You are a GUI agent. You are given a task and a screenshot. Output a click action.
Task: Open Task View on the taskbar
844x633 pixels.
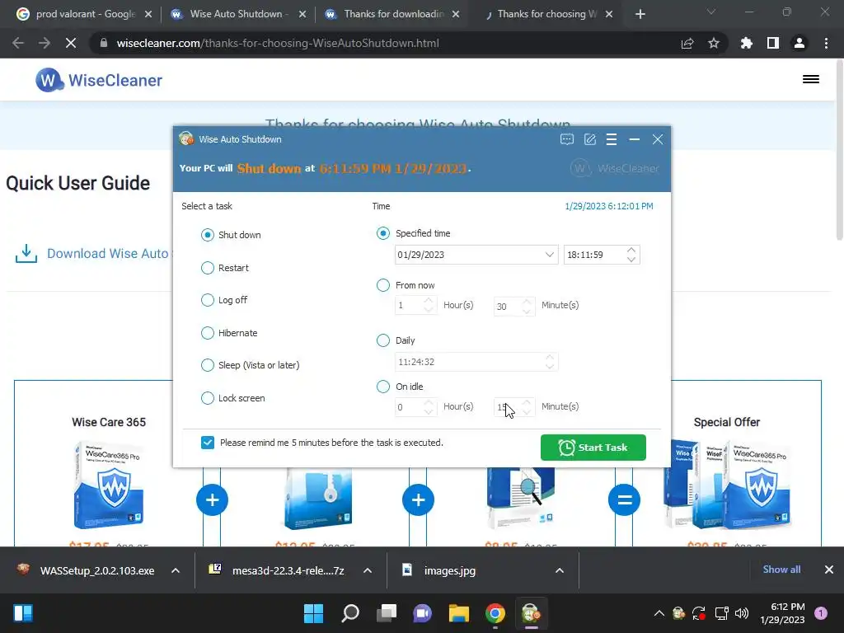click(x=387, y=613)
